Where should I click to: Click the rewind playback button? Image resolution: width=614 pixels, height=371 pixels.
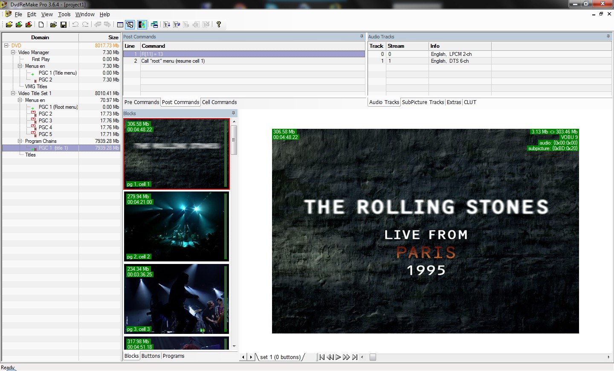[x=330, y=357]
